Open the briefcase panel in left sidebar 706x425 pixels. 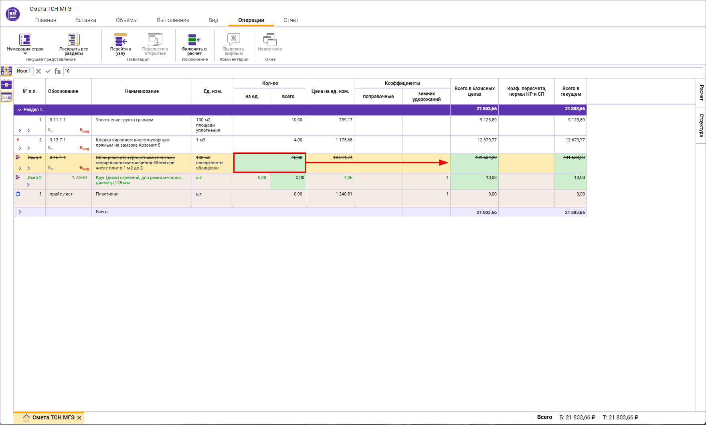[x=6, y=84]
